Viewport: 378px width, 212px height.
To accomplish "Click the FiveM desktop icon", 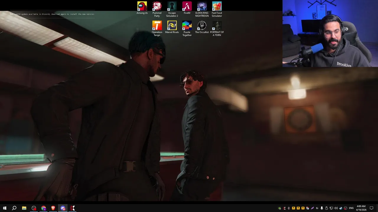I will tap(187, 8).
